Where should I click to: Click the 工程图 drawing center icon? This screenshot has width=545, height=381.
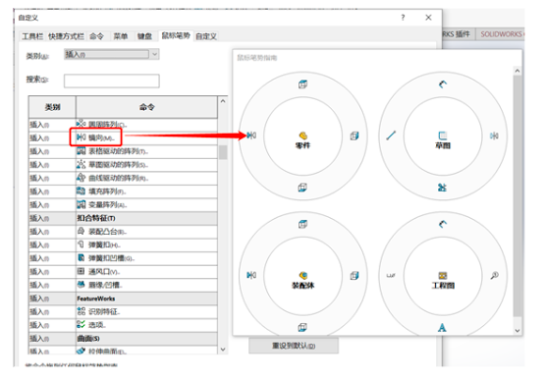pos(443,275)
